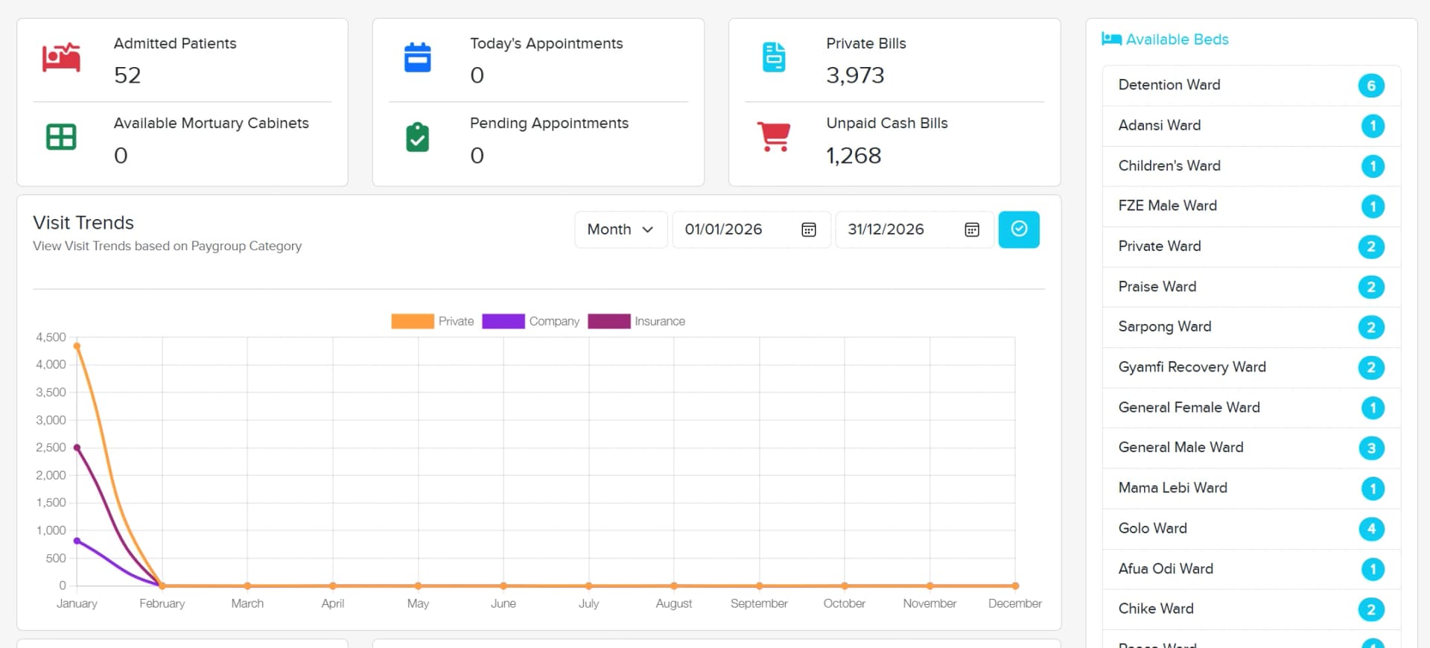Click the end date field 31/12/2026
The height and width of the screenshot is (648, 1430).
[x=914, y=229]
